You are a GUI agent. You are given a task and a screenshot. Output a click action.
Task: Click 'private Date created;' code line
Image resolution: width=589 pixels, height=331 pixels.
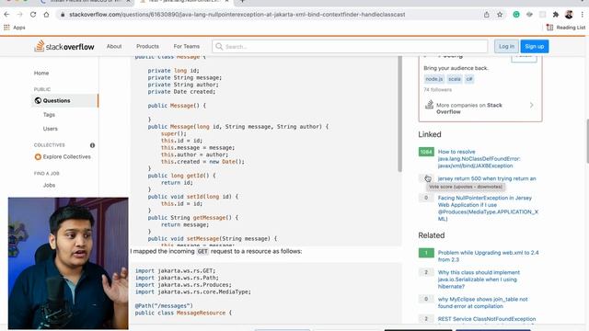coord(181,92)
